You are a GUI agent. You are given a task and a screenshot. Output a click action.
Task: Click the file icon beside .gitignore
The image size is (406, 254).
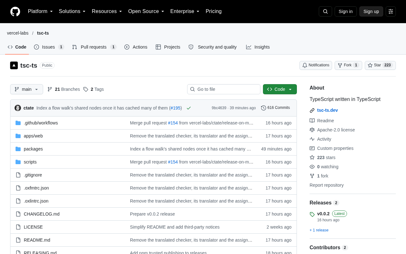(18, 175)
